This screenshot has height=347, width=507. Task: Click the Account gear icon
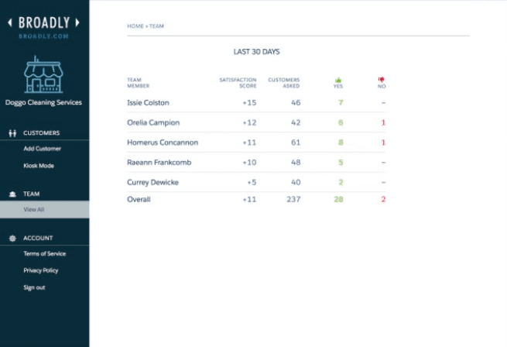click(12, 239)
